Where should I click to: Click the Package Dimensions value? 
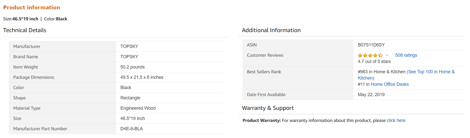142,77
